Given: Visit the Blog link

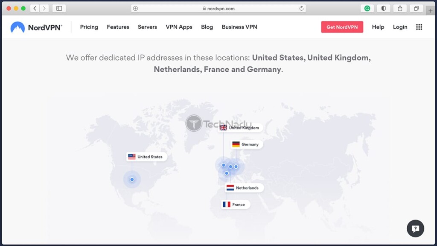Looking at the screenshot, I should point(207,27).
